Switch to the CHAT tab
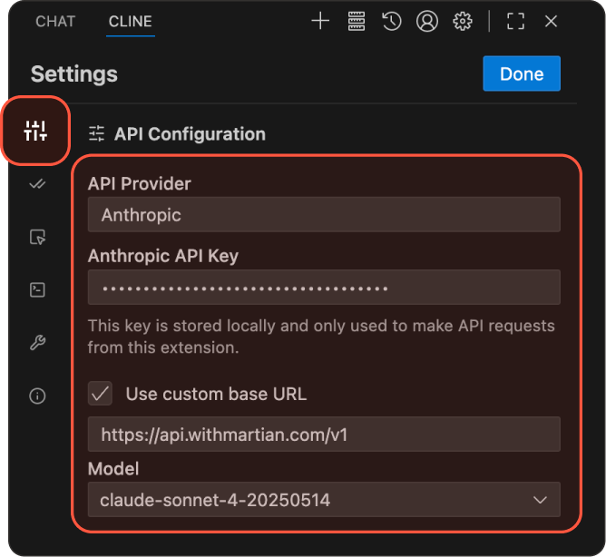Image resolution: width=606 pixels, height=557 pixels. click(x=55, y=21)
